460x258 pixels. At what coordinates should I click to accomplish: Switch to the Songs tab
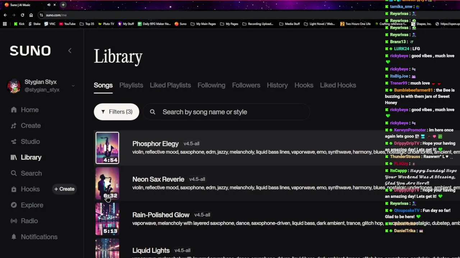coord(103,85)
